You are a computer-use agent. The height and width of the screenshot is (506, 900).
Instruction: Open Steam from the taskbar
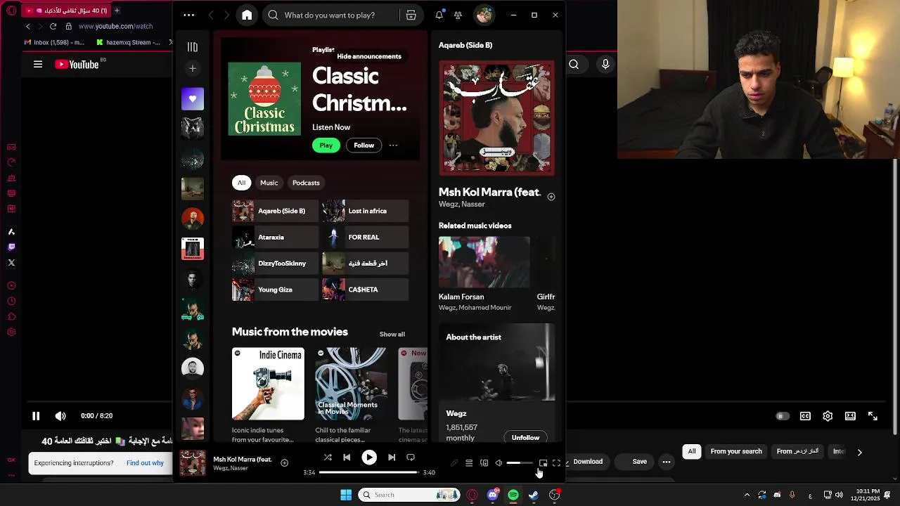534,495
